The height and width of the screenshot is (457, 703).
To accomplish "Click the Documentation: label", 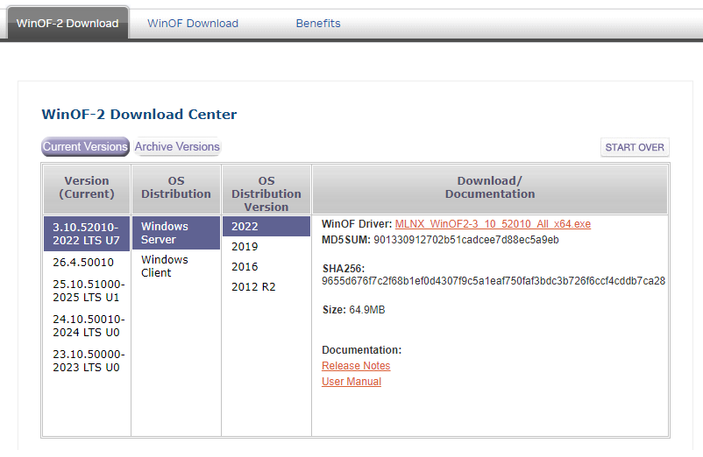I will pos(362,350).
